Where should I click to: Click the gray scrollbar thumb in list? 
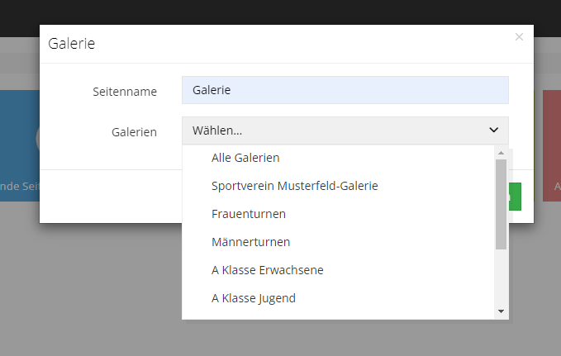point(501,204)
